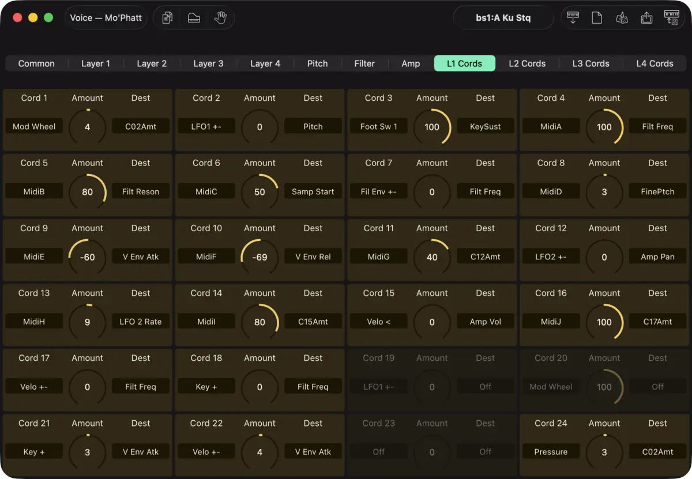Click the Cord 20 Amount knob showing 100

(604, 387)
